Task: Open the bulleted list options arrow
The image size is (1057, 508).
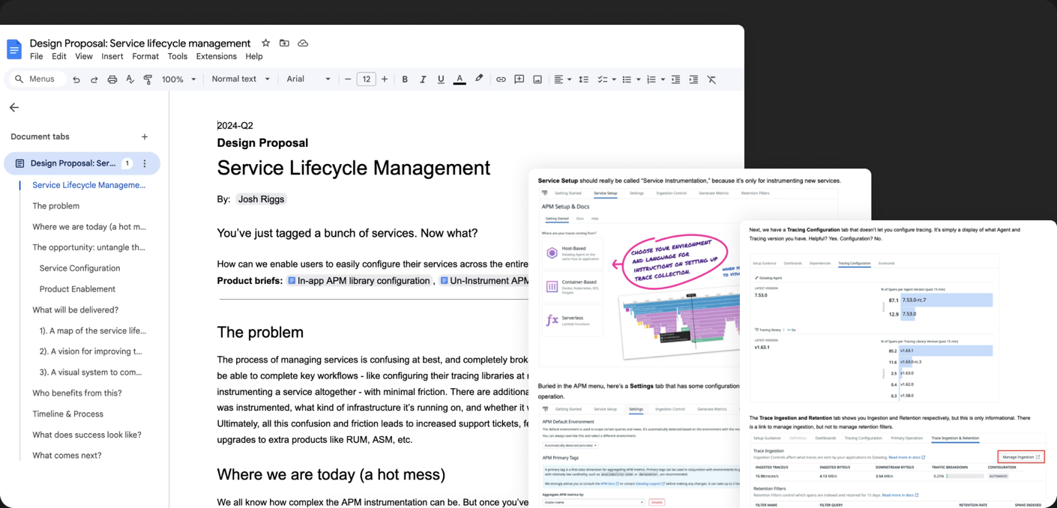Action: click(639, 79)
